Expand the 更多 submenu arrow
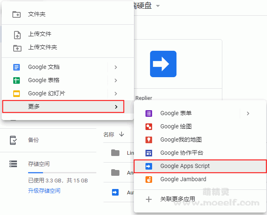The height and width of the screenshot is (215, 267). click(116, 107)
